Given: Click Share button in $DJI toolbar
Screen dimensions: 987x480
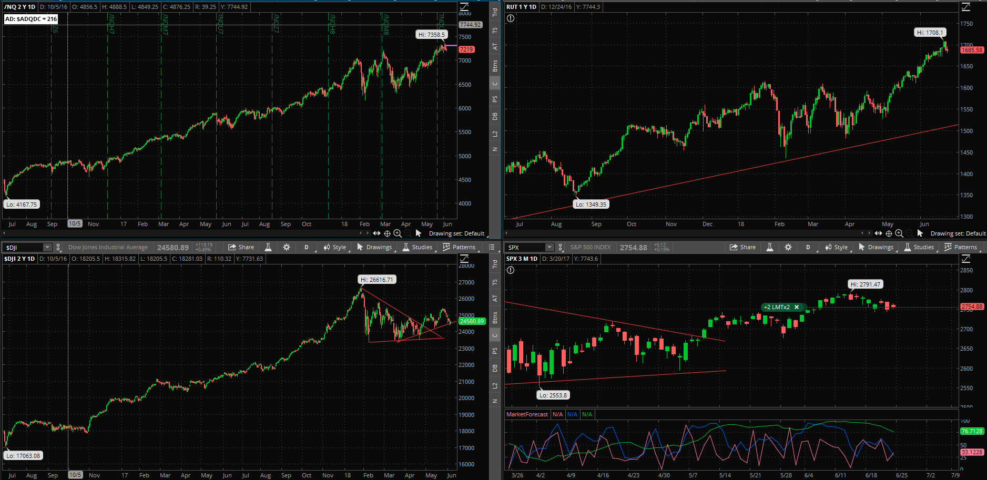Looking at the screenshot, I should pos(241,247).
